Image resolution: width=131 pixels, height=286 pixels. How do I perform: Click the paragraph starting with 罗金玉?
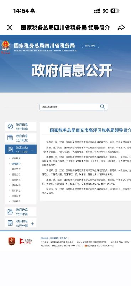point(87,191)
